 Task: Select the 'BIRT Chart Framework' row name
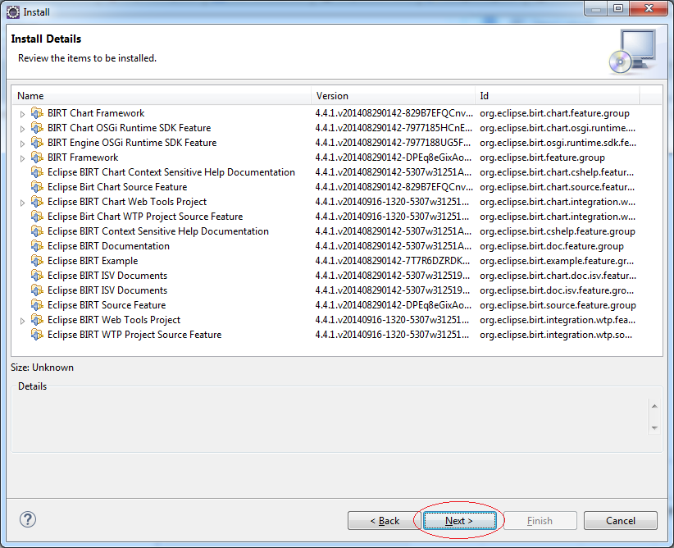tap(96, 113)
